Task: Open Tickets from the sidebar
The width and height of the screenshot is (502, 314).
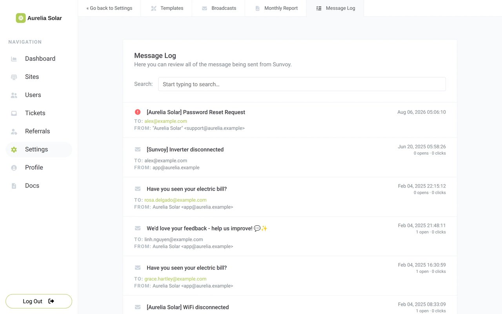Action: 39,113
